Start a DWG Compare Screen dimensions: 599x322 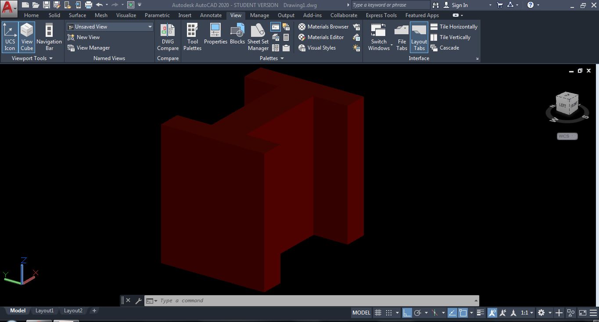168,37
